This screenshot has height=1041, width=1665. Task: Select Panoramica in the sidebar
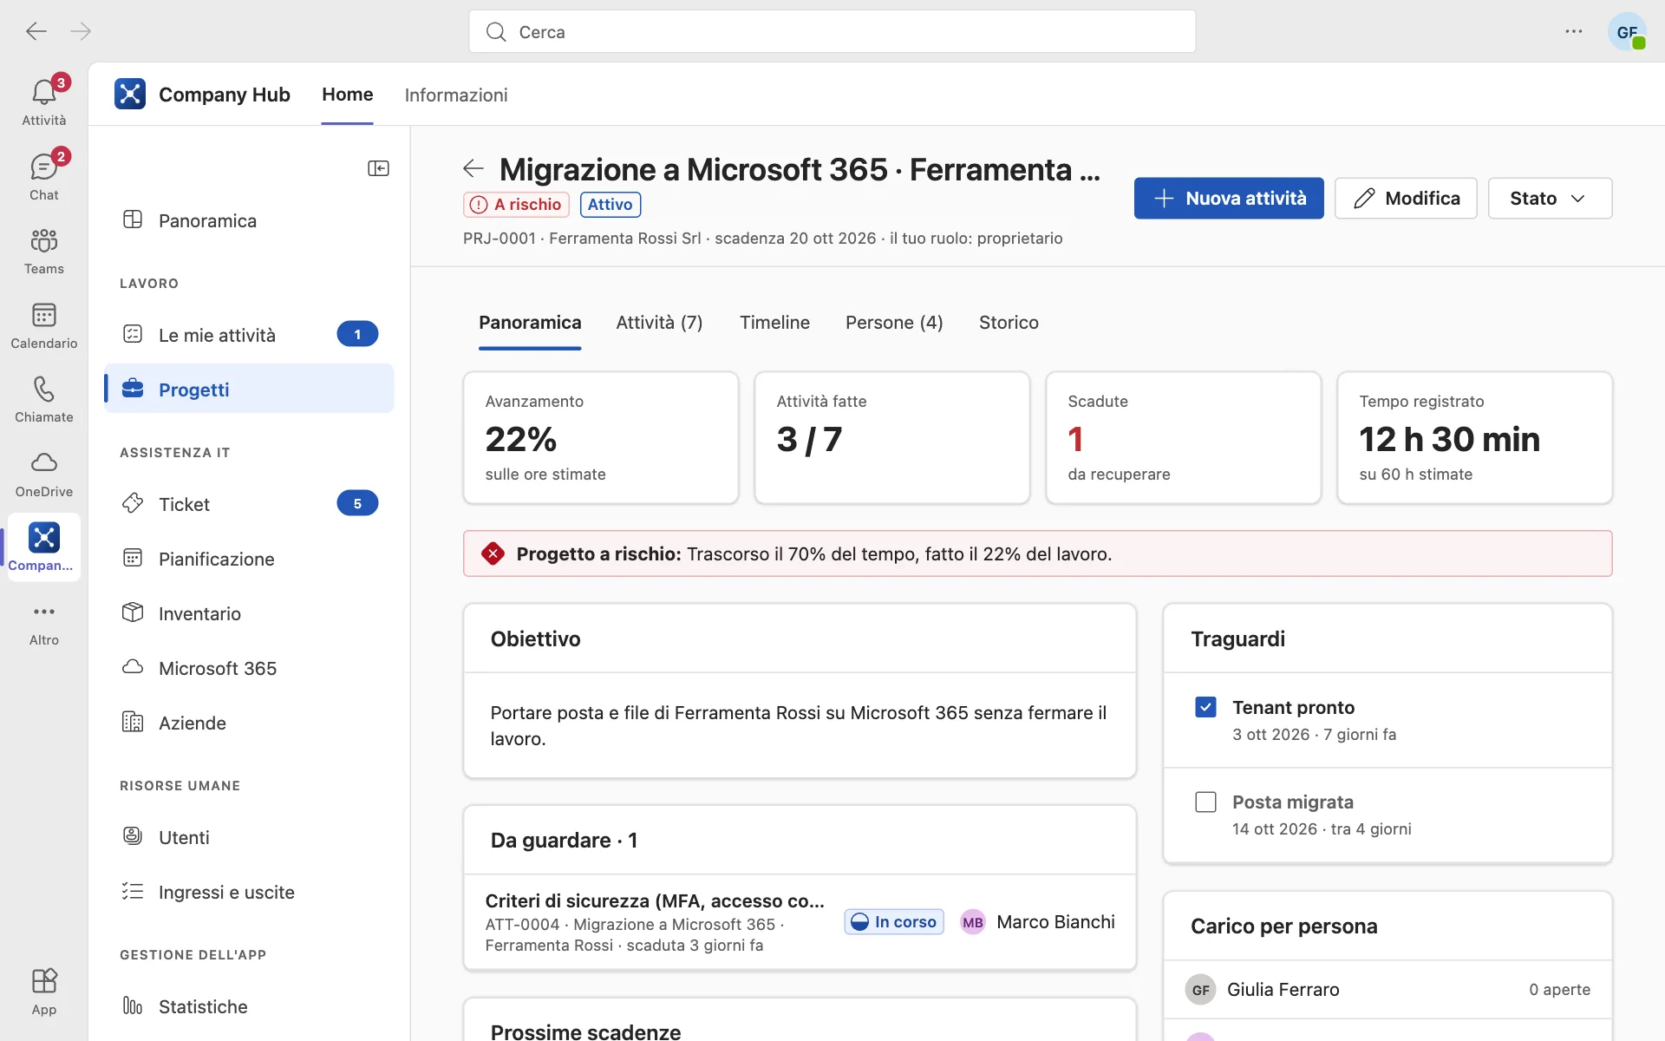point(250,220)
